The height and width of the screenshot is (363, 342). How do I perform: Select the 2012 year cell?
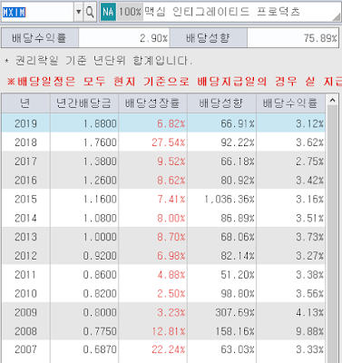tap(25, 256)
